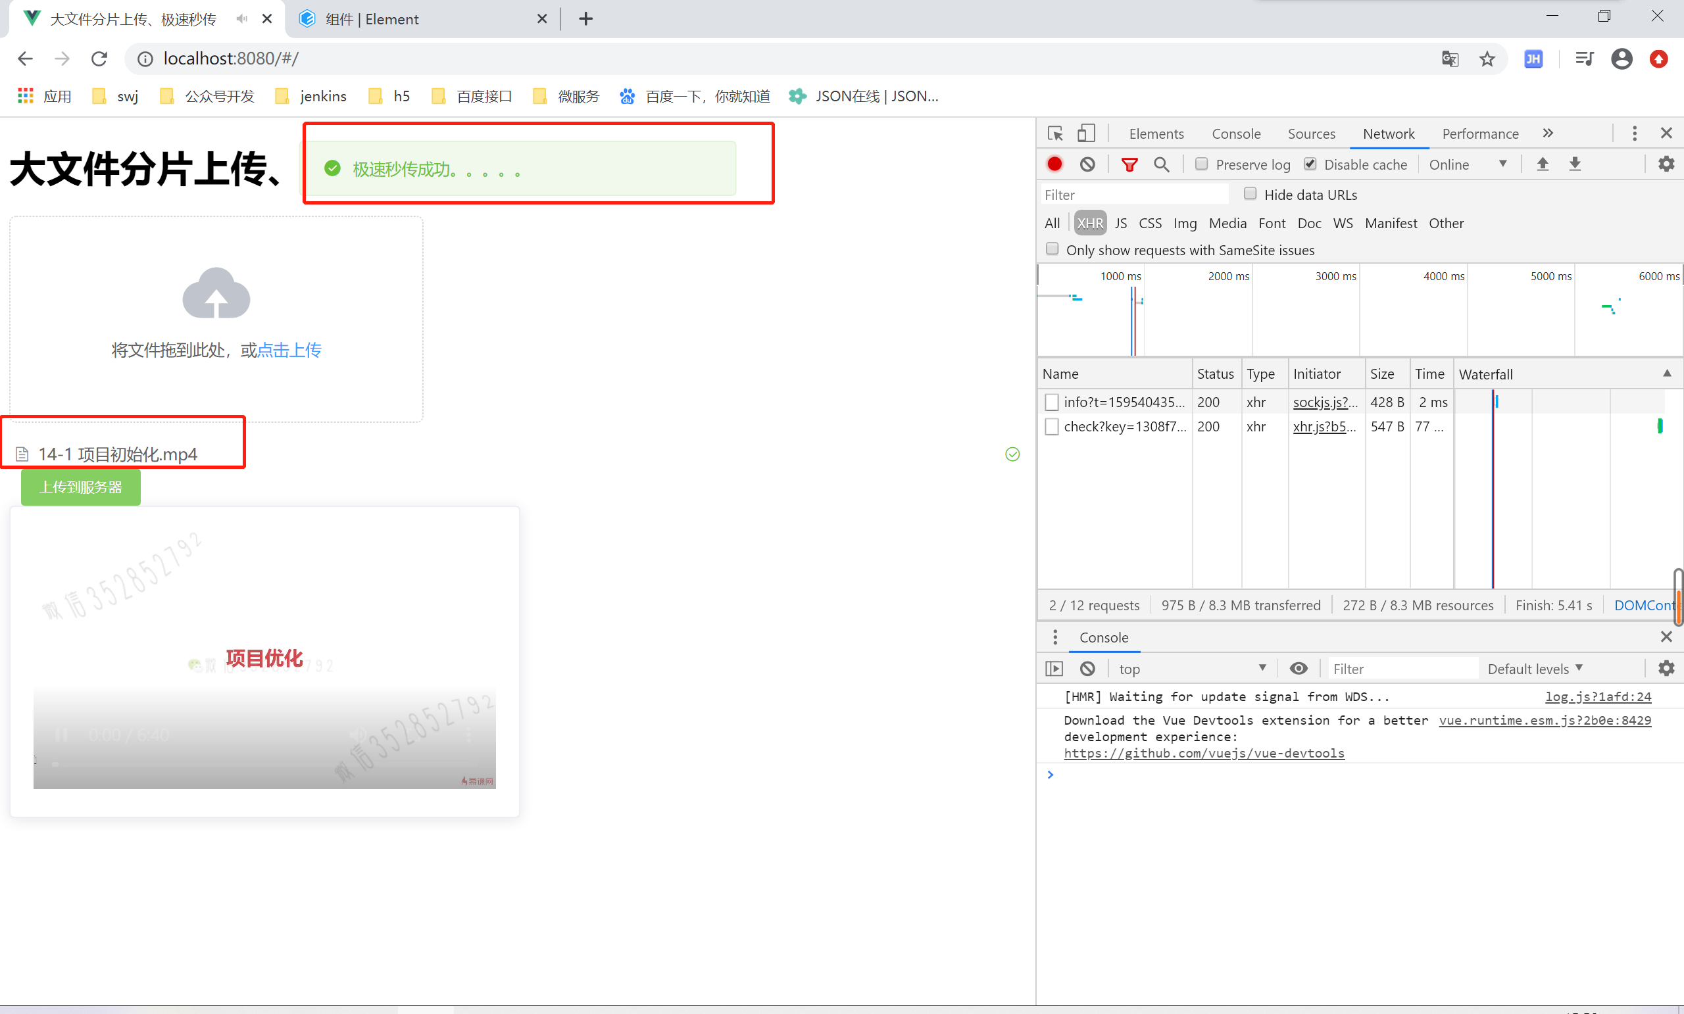
Task: Click the XHR filter icon in Network tab
Action: click(1090, 222)
